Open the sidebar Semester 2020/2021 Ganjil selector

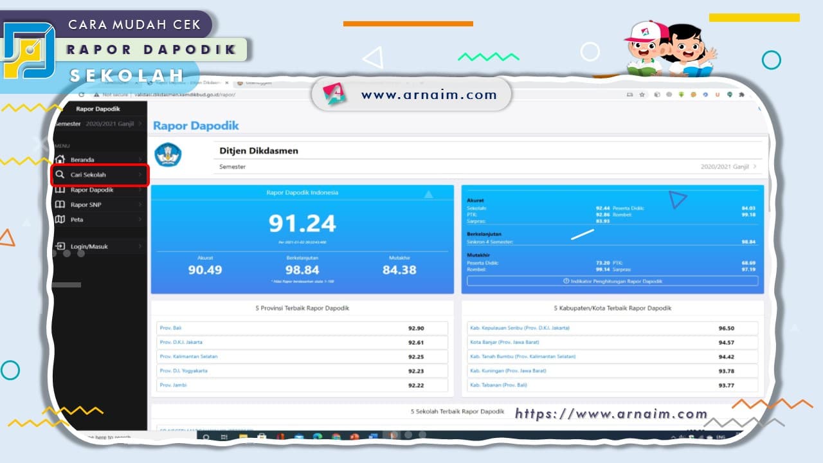pos(100,123)
